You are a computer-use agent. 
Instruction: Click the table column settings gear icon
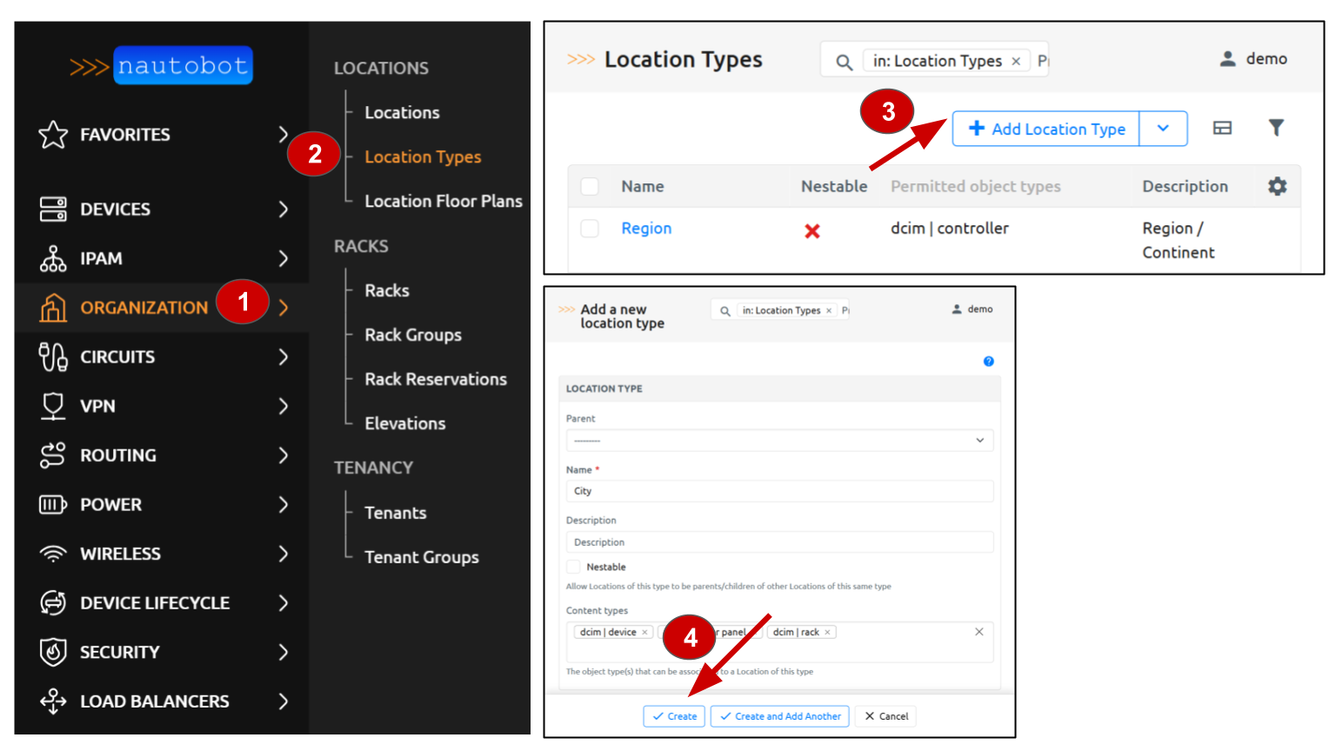pos(1277,185)
